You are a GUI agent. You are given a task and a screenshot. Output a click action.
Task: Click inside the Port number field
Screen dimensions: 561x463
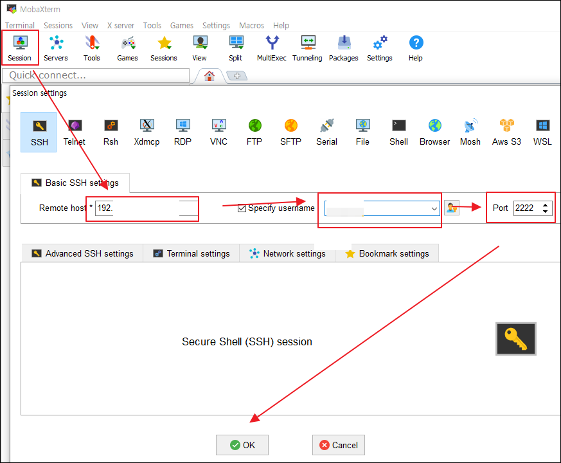point(528,208)
